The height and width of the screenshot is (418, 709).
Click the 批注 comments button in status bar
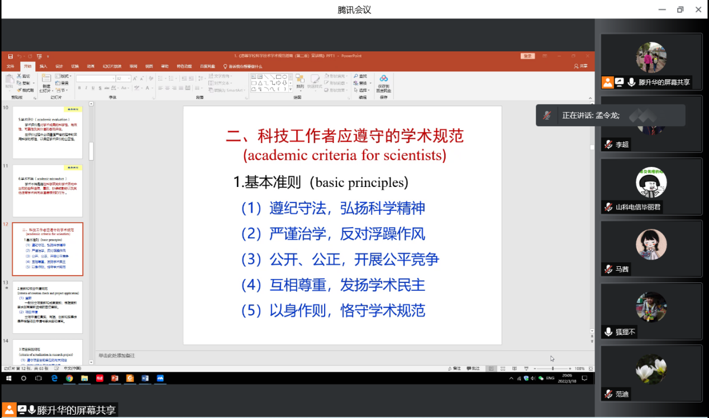click(x=473, y=368)
